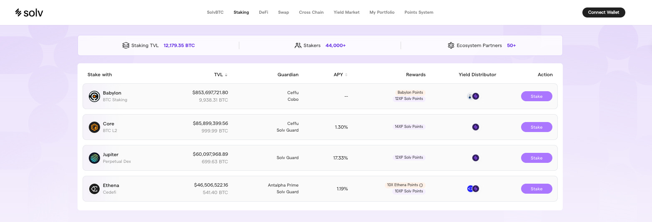Click Stake button for Babylon
Screen dimensions: 652x222
point(537,96)
